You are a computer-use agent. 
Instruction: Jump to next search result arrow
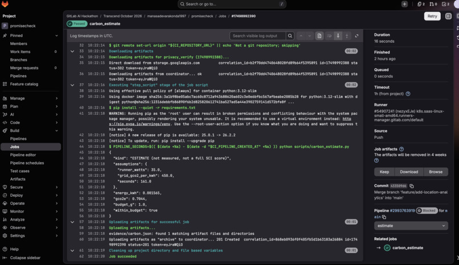point(309,36)
